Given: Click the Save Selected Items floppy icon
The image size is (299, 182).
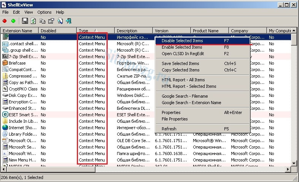Looking at the screenshot, I should click(x=25, y=21).
